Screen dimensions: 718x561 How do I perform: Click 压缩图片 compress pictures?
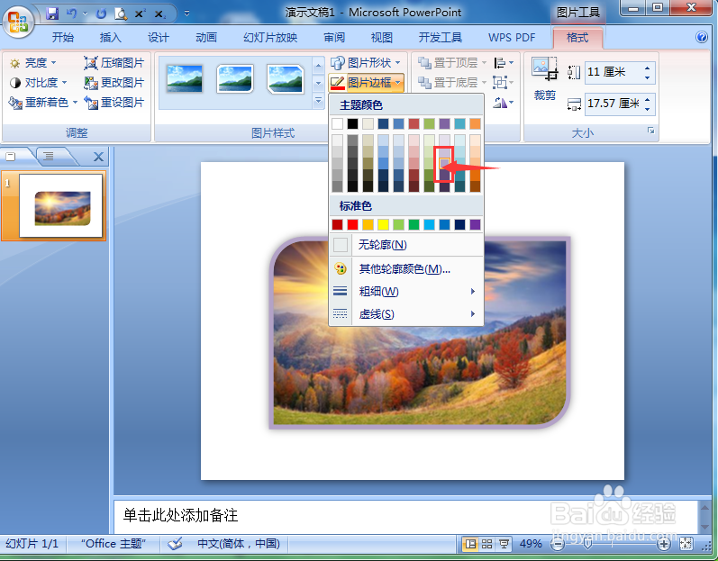(x=114, y=63)
